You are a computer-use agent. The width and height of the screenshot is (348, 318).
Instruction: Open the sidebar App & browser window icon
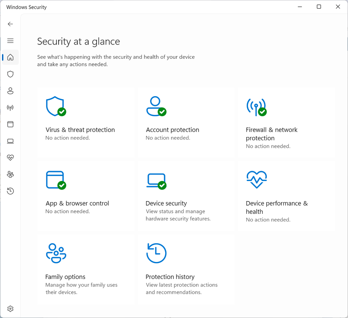pos(10,124)
